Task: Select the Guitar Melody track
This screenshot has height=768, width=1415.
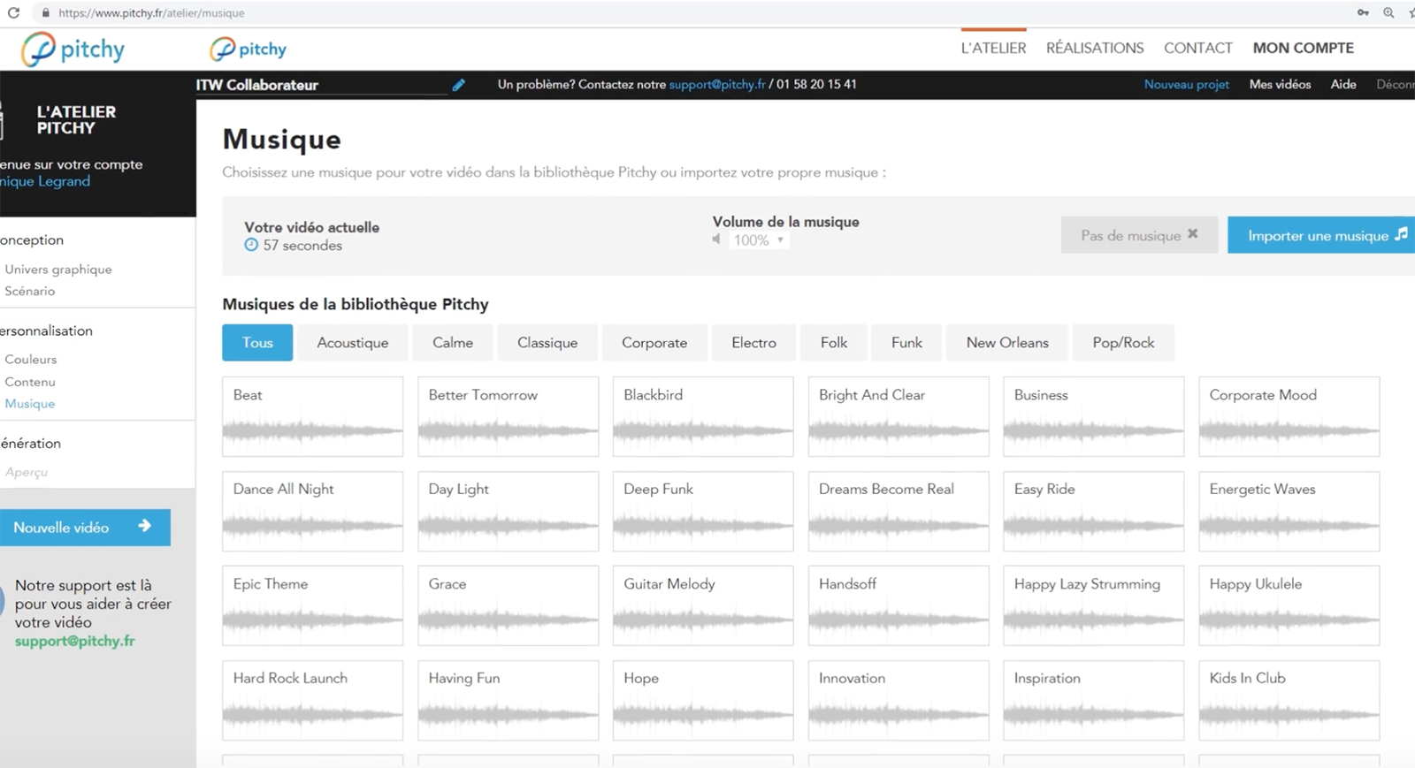Action: pos(703,605)
